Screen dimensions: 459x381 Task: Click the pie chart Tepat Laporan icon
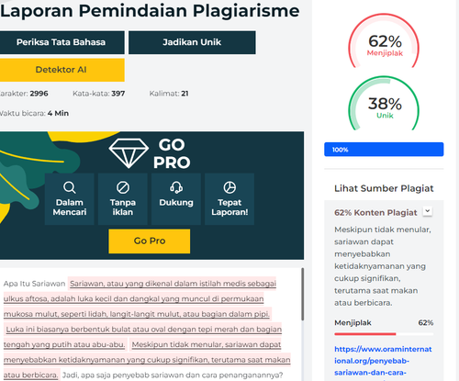click(x=229, y=187)
